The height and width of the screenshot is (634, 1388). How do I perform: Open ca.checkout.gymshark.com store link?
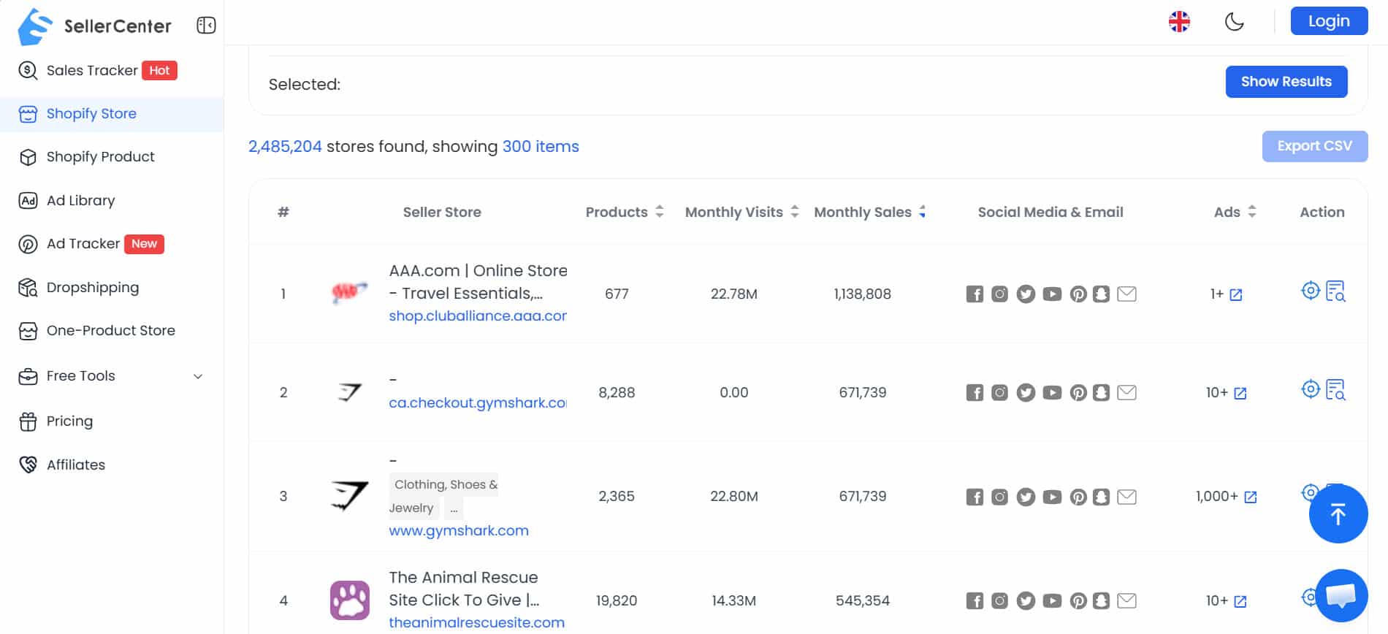(x=478, y=403)
